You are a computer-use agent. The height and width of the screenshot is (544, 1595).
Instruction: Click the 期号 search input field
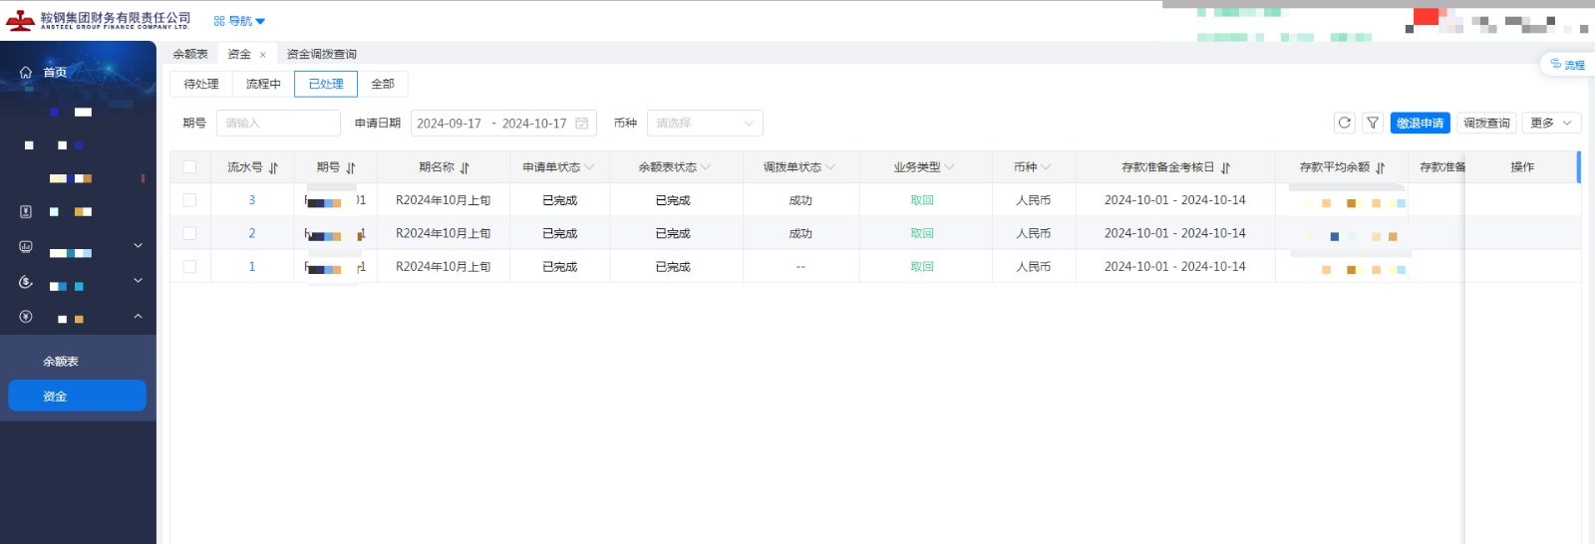278,124
